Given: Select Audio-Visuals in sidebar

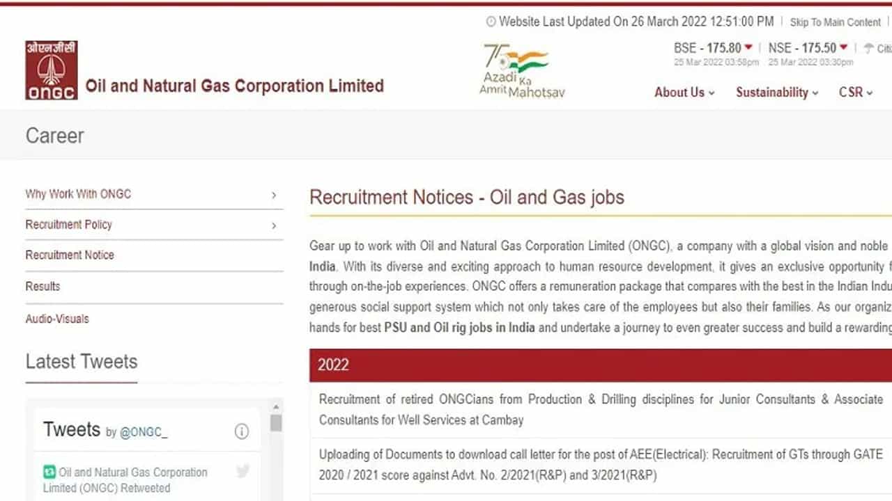Looking at the screenshot, I should [57, 319].
